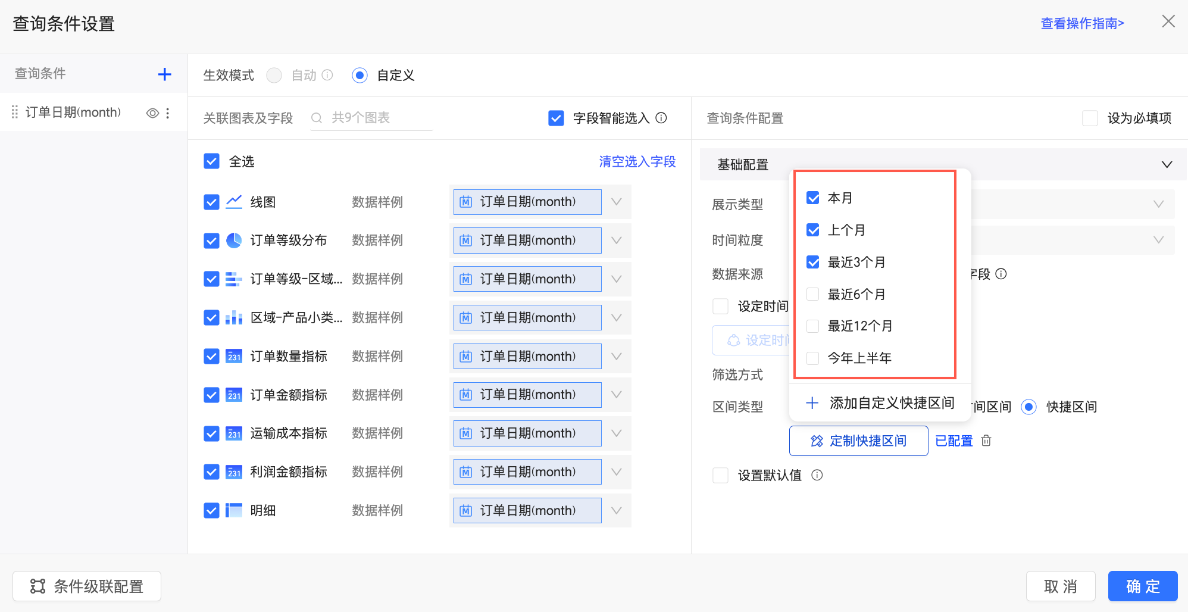Add a new query condition with plus icon
This screenshot has width=1188, height=612.
coord(164,74)
